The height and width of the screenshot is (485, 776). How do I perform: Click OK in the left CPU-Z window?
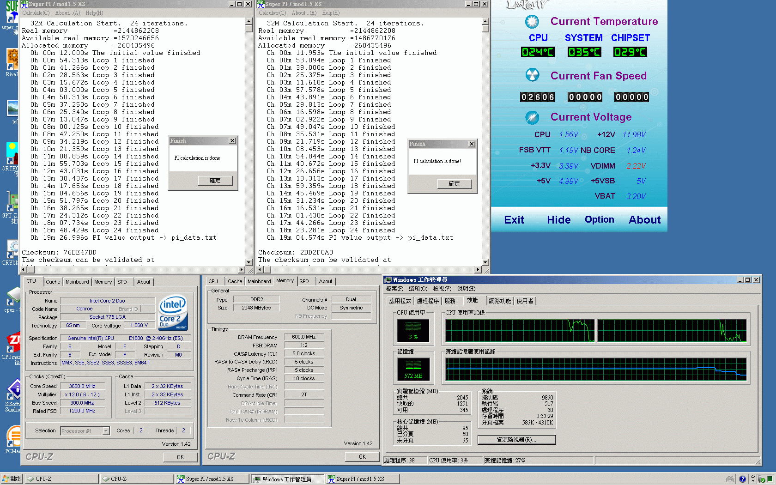pyautogui.click(x=180, y=457)
